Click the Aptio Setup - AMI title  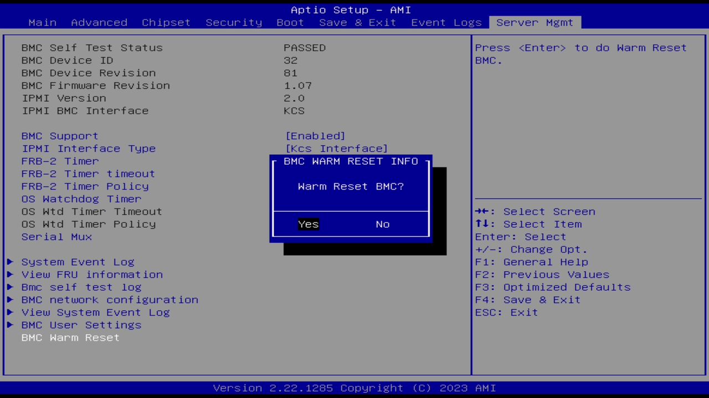[x=351, y=10]
